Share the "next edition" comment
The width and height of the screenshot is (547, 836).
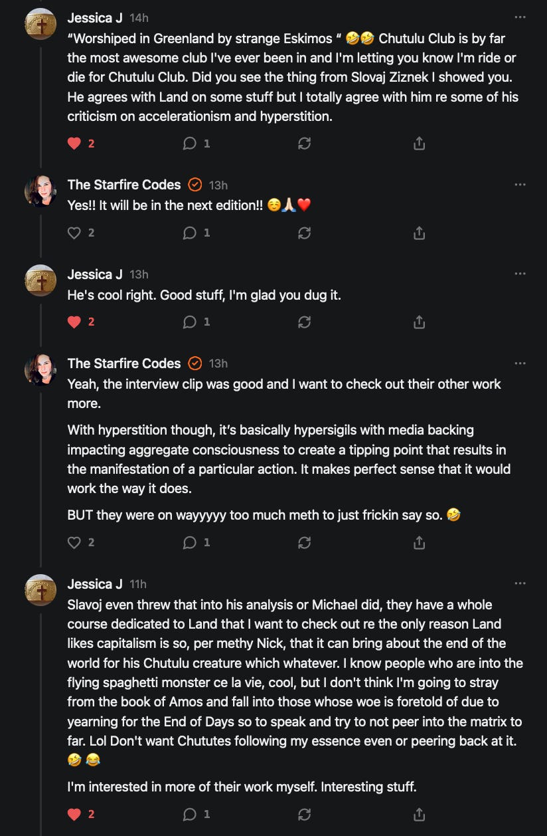click(419, 233)
